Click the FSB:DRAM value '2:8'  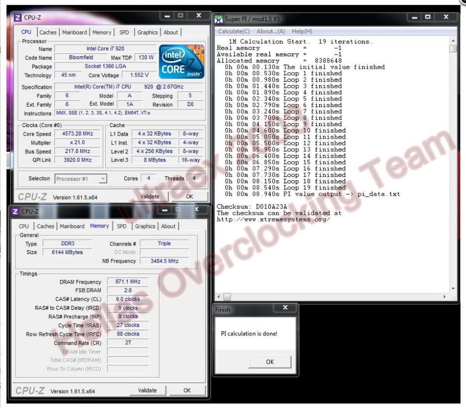[x=128, y=291]
